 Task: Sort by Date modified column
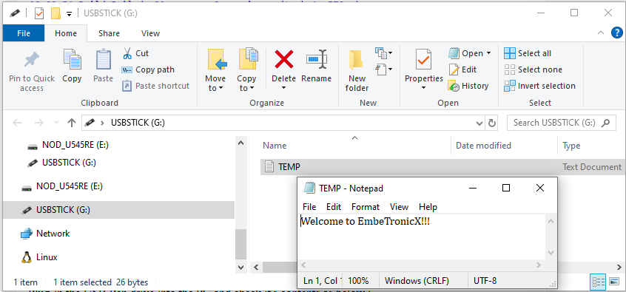tap(504, 146)
